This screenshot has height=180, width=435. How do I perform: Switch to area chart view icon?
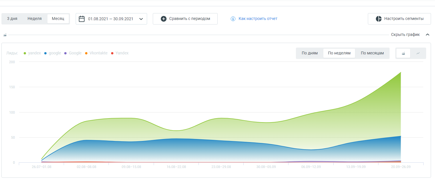pyautogui.click(x=403, y=53)
